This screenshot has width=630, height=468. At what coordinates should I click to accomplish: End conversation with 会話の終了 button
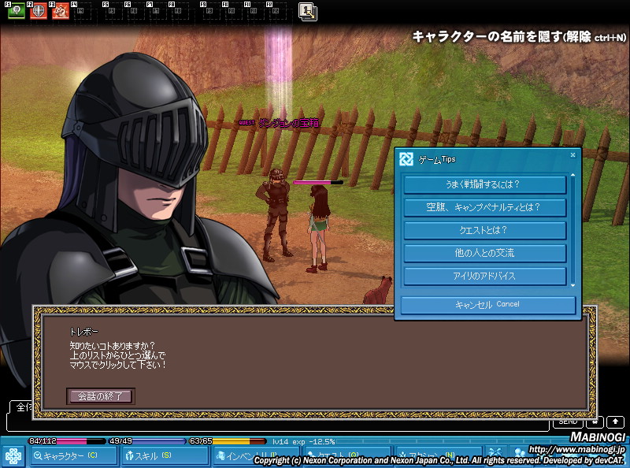pyautogui.click(x=101, y=396)
